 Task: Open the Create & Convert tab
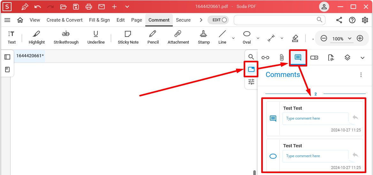pyautogui.click(x=65, y=20)
